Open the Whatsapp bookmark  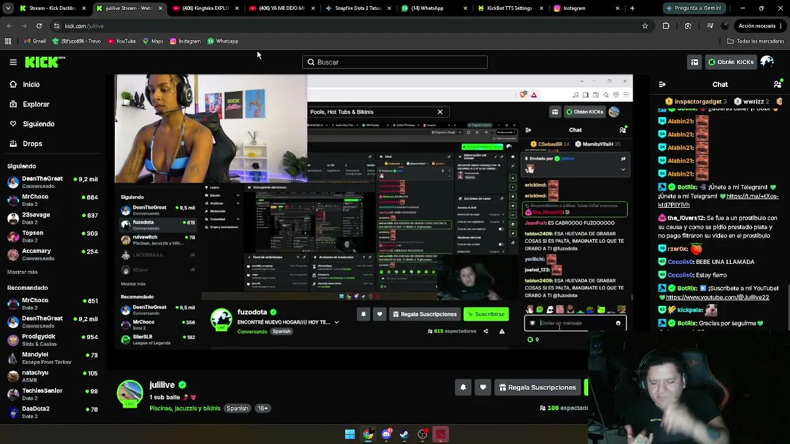tap(223, 41)
